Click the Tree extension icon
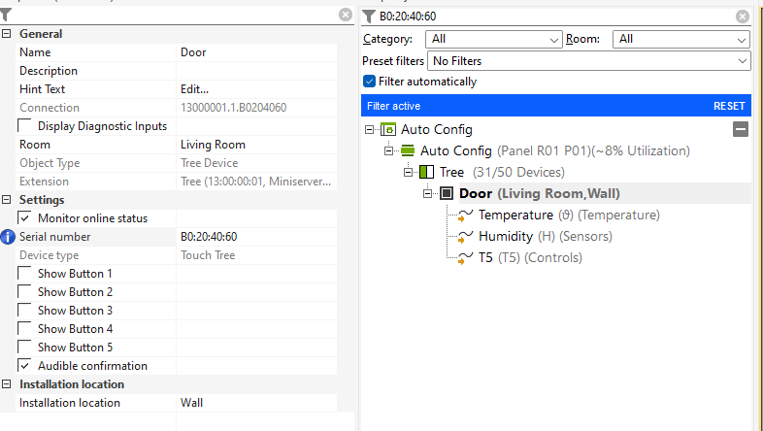The width and height of the screenshot is (763, 431). click(x=426, y=172)
